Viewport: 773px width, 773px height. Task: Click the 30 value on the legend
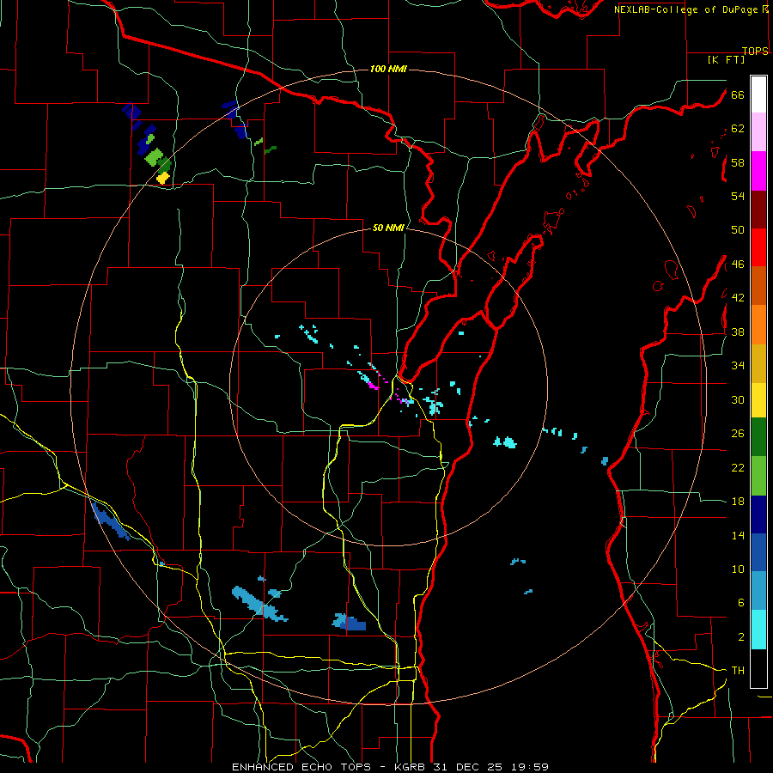738,399
